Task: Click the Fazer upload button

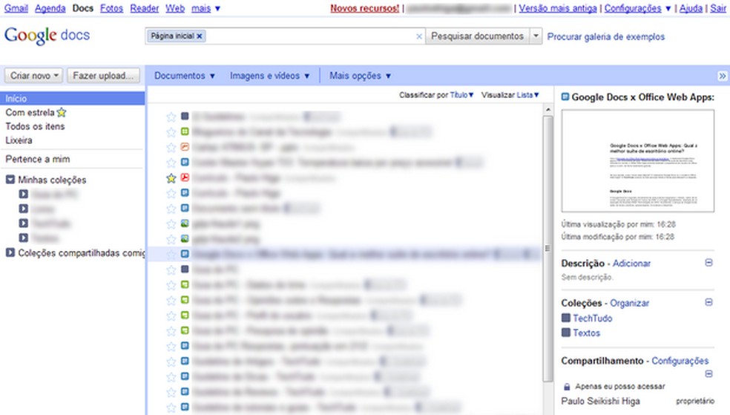Action: coord(103,76)
